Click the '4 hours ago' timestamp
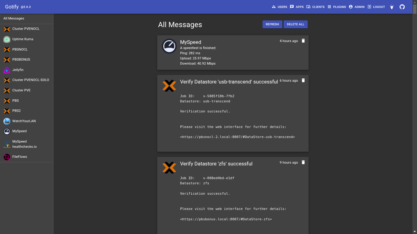This screenshot has width=417, height=234. pyautogui.click(x=289, y=41)
